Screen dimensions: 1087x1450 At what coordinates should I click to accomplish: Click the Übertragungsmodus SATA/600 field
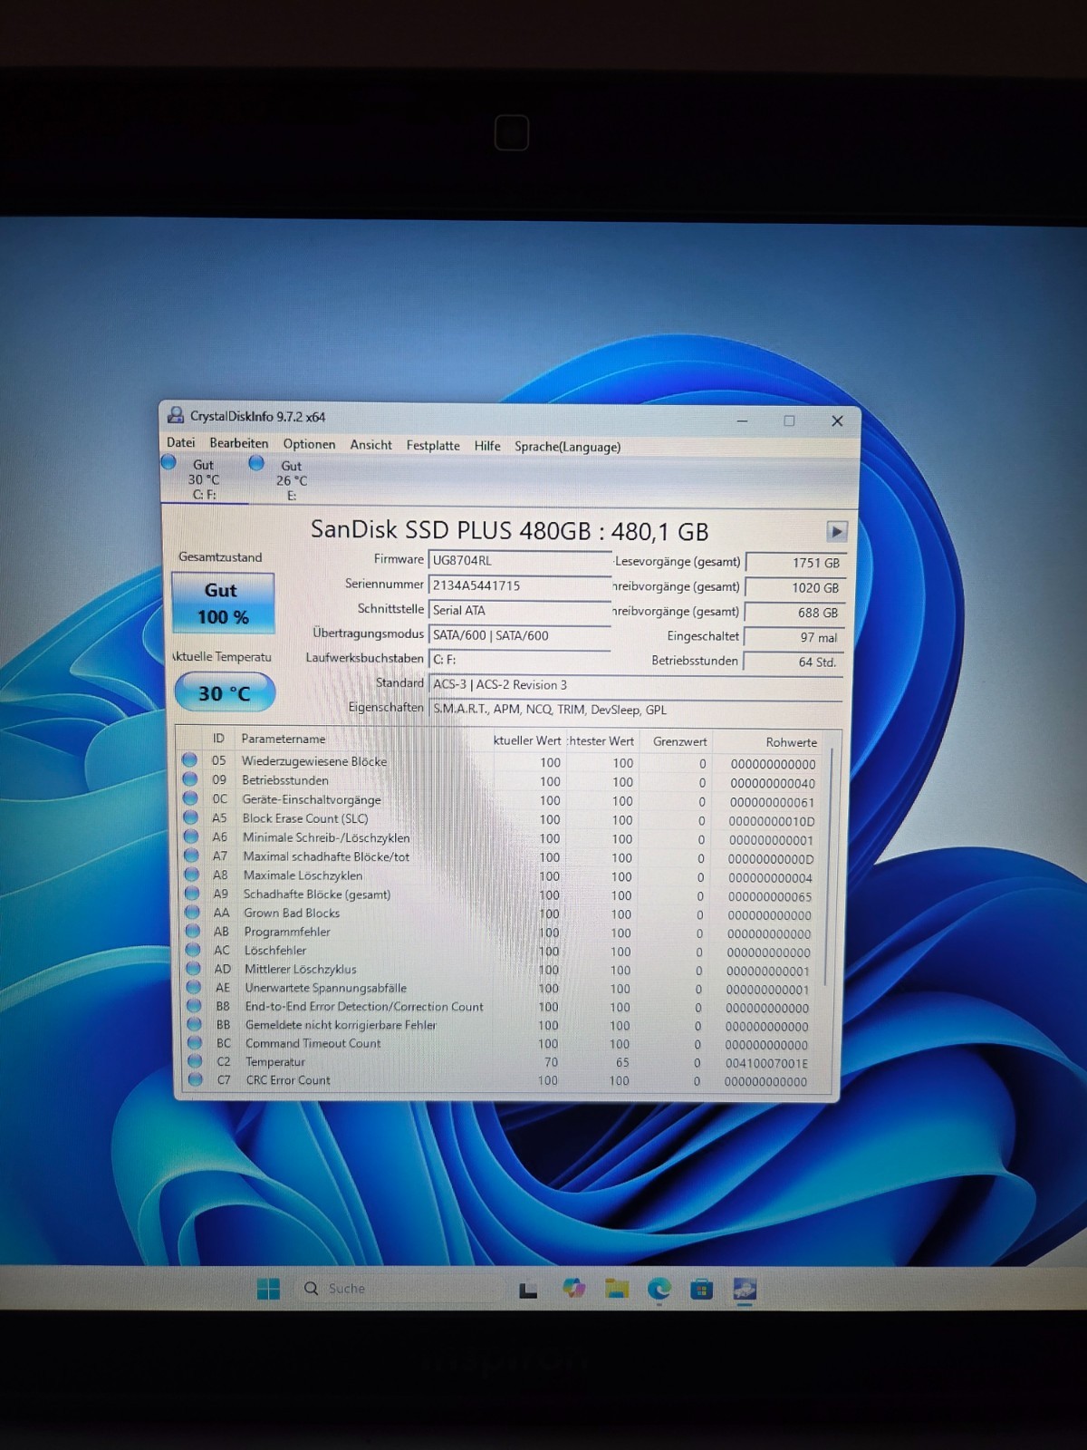point(519,635)
